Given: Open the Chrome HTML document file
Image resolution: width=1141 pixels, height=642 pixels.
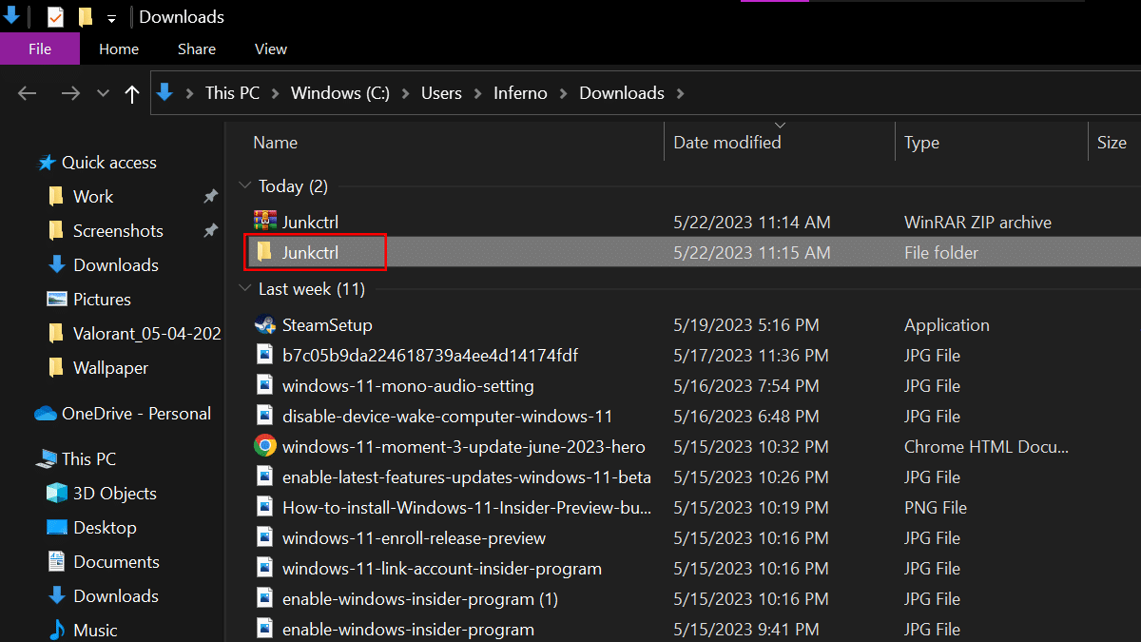Looking at the screenshot, I should click(x=463, y=447).
